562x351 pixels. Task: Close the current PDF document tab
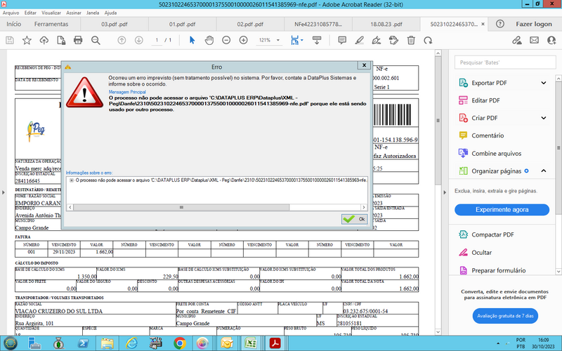pos(483,24)
